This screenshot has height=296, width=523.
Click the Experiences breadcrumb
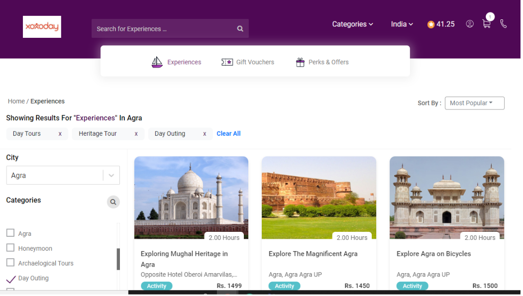(x=48, y=101)
